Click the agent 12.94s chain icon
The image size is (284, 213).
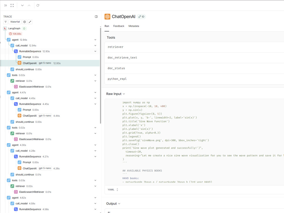[x=9, y=40]
